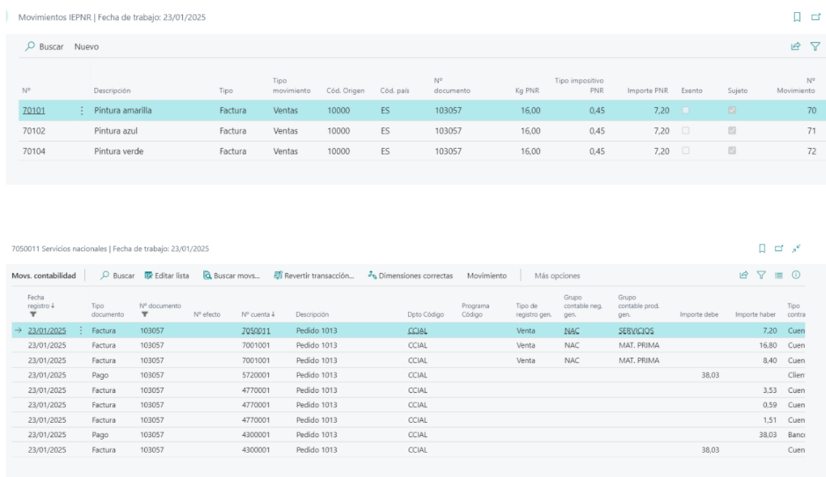Viewport: 826px width, 477px height.
Task: Open Más opciones menu
Action: tap(557, 275)
